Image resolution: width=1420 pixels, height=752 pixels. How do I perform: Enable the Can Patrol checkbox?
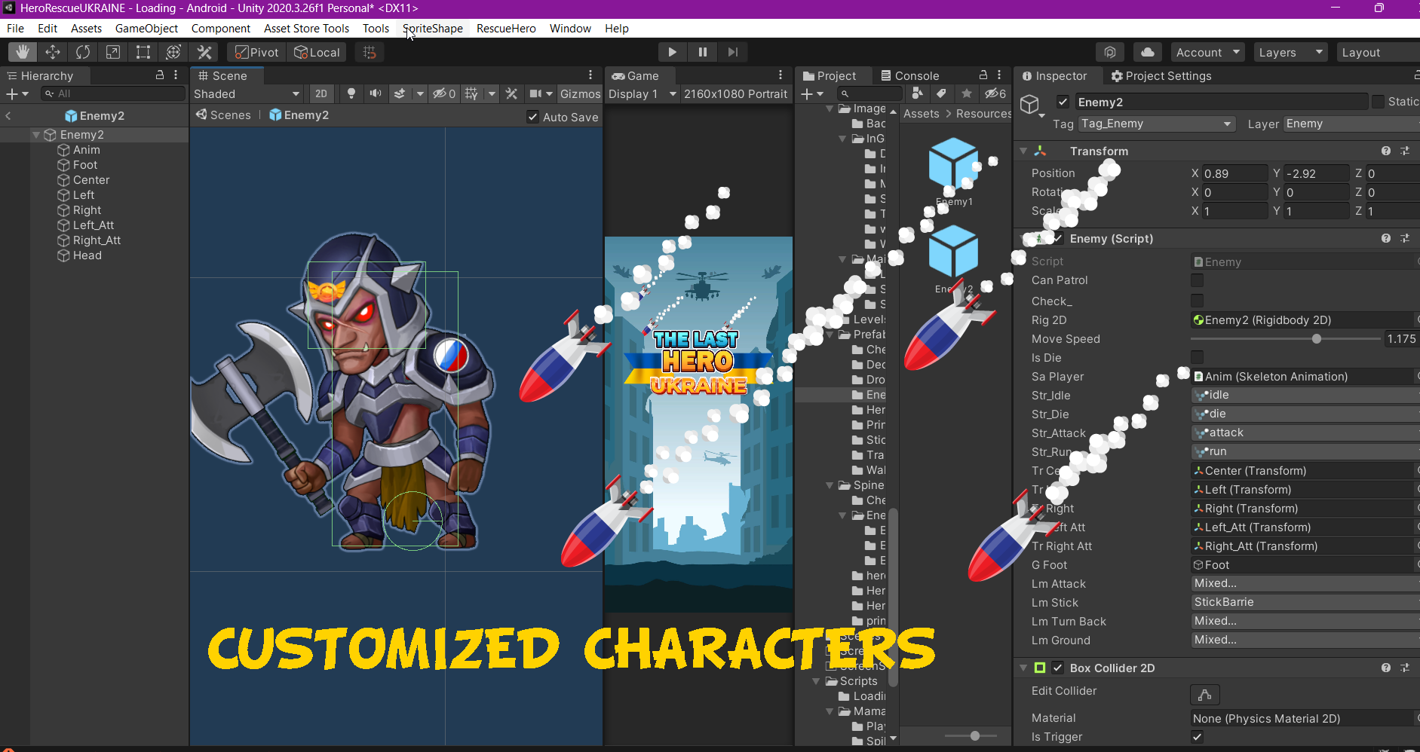1197,280
